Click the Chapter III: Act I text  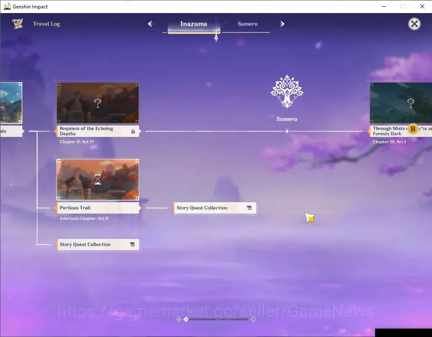[389, 142]
